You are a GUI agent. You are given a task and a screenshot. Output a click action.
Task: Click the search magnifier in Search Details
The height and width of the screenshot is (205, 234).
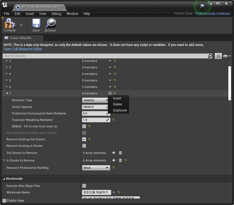210,56
